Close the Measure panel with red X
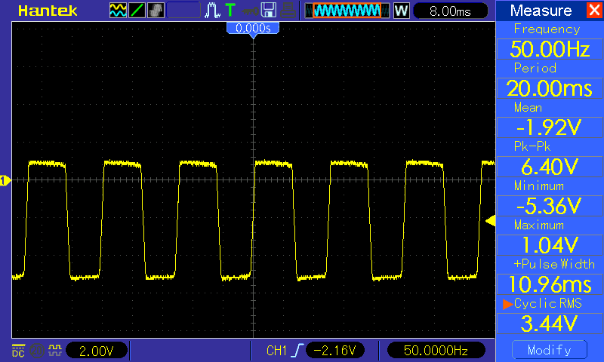Viewport: 604px width, 362px height. pyautogui.click(x=594, y=10)
